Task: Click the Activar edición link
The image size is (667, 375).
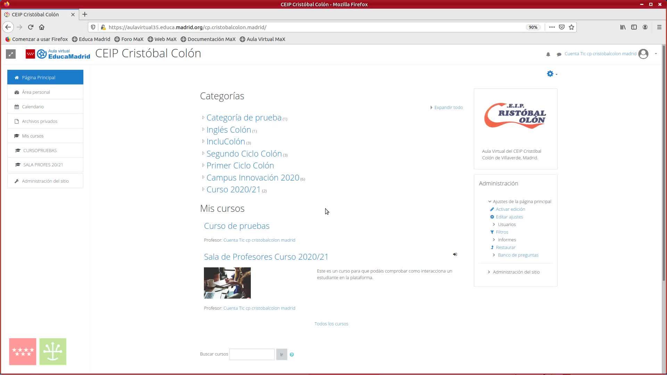Action: [x=510, y=209]
